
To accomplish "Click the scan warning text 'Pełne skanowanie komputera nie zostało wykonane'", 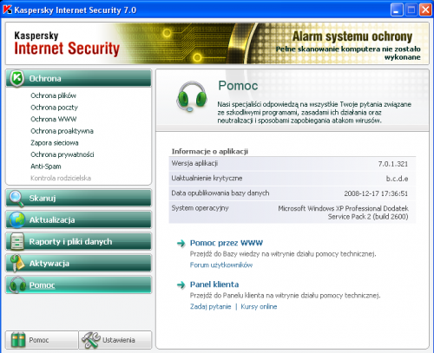I will (x=348, y=53).
